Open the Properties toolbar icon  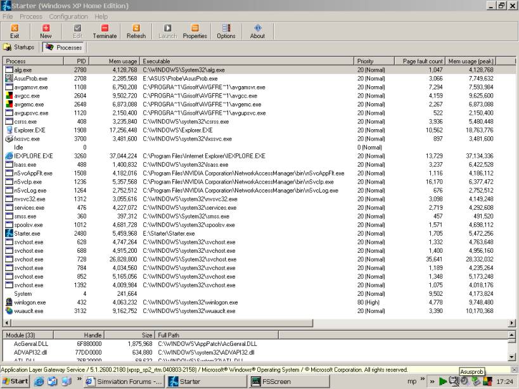click(195, 31)
